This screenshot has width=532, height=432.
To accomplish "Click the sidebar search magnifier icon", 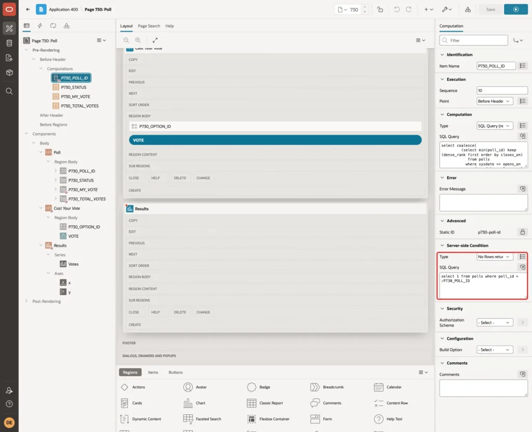I will 9,91.
